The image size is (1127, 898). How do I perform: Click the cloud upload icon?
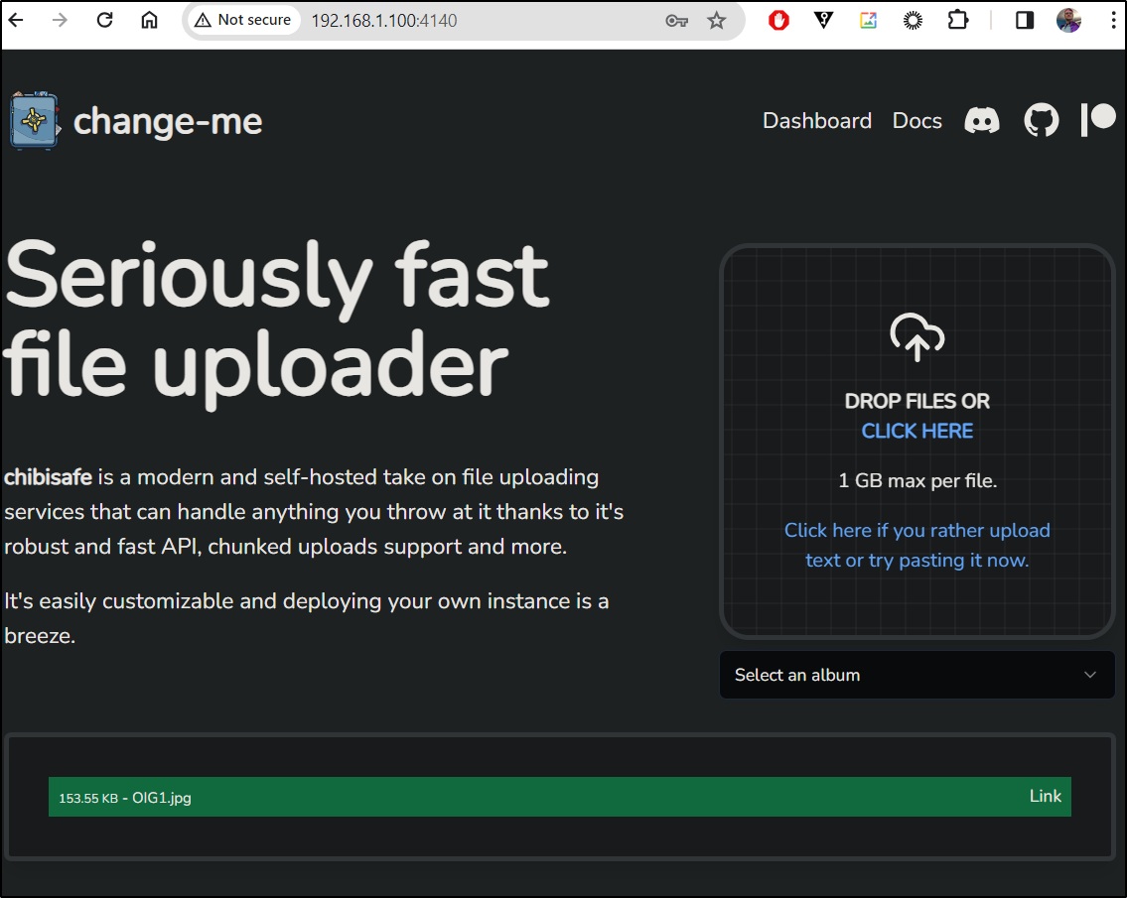click(917, 337)
